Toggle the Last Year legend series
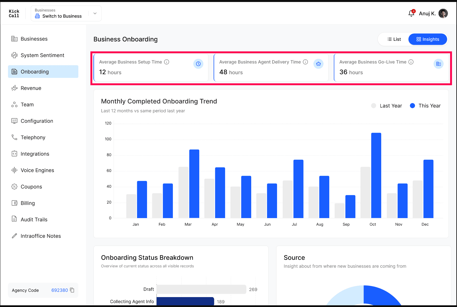457x307 pixels. tap(386, 106)
